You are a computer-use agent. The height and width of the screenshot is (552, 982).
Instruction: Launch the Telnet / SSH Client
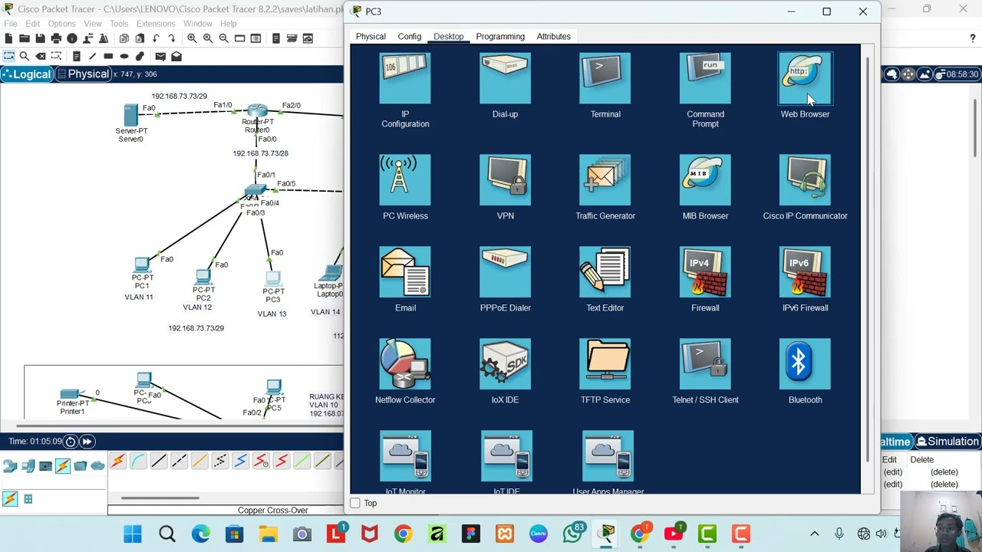[x=705, y=364]
